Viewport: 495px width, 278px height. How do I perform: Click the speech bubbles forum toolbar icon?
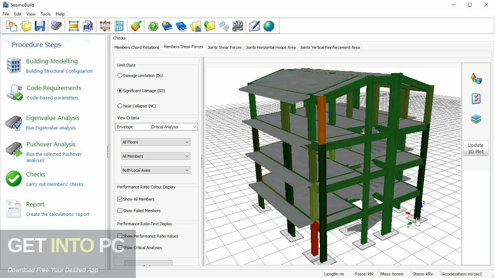point(224,26)
